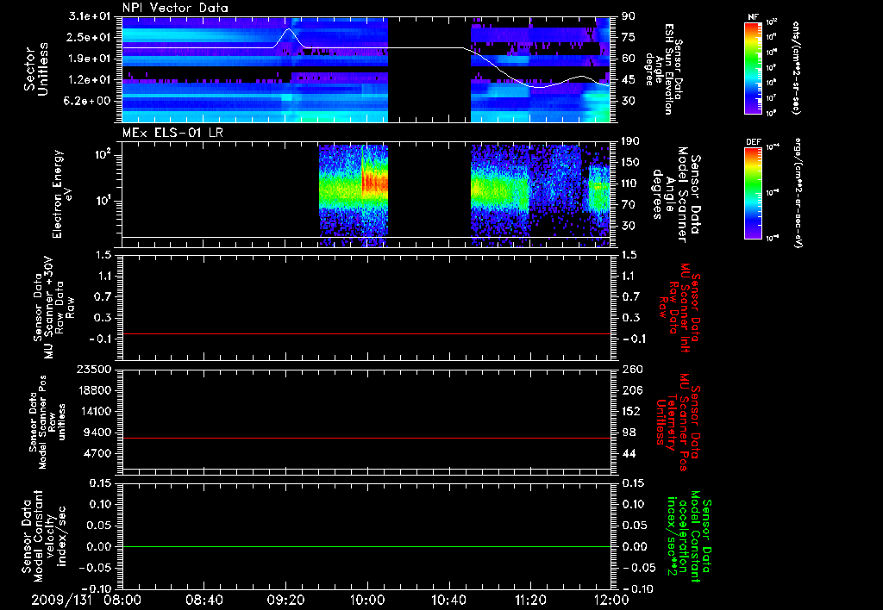
Task: Click the 'Electron Energy eV' axis title
Action: coord(61,194)
